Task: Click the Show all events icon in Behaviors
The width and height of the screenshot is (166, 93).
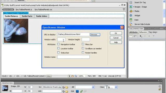Action: point(135,36)
